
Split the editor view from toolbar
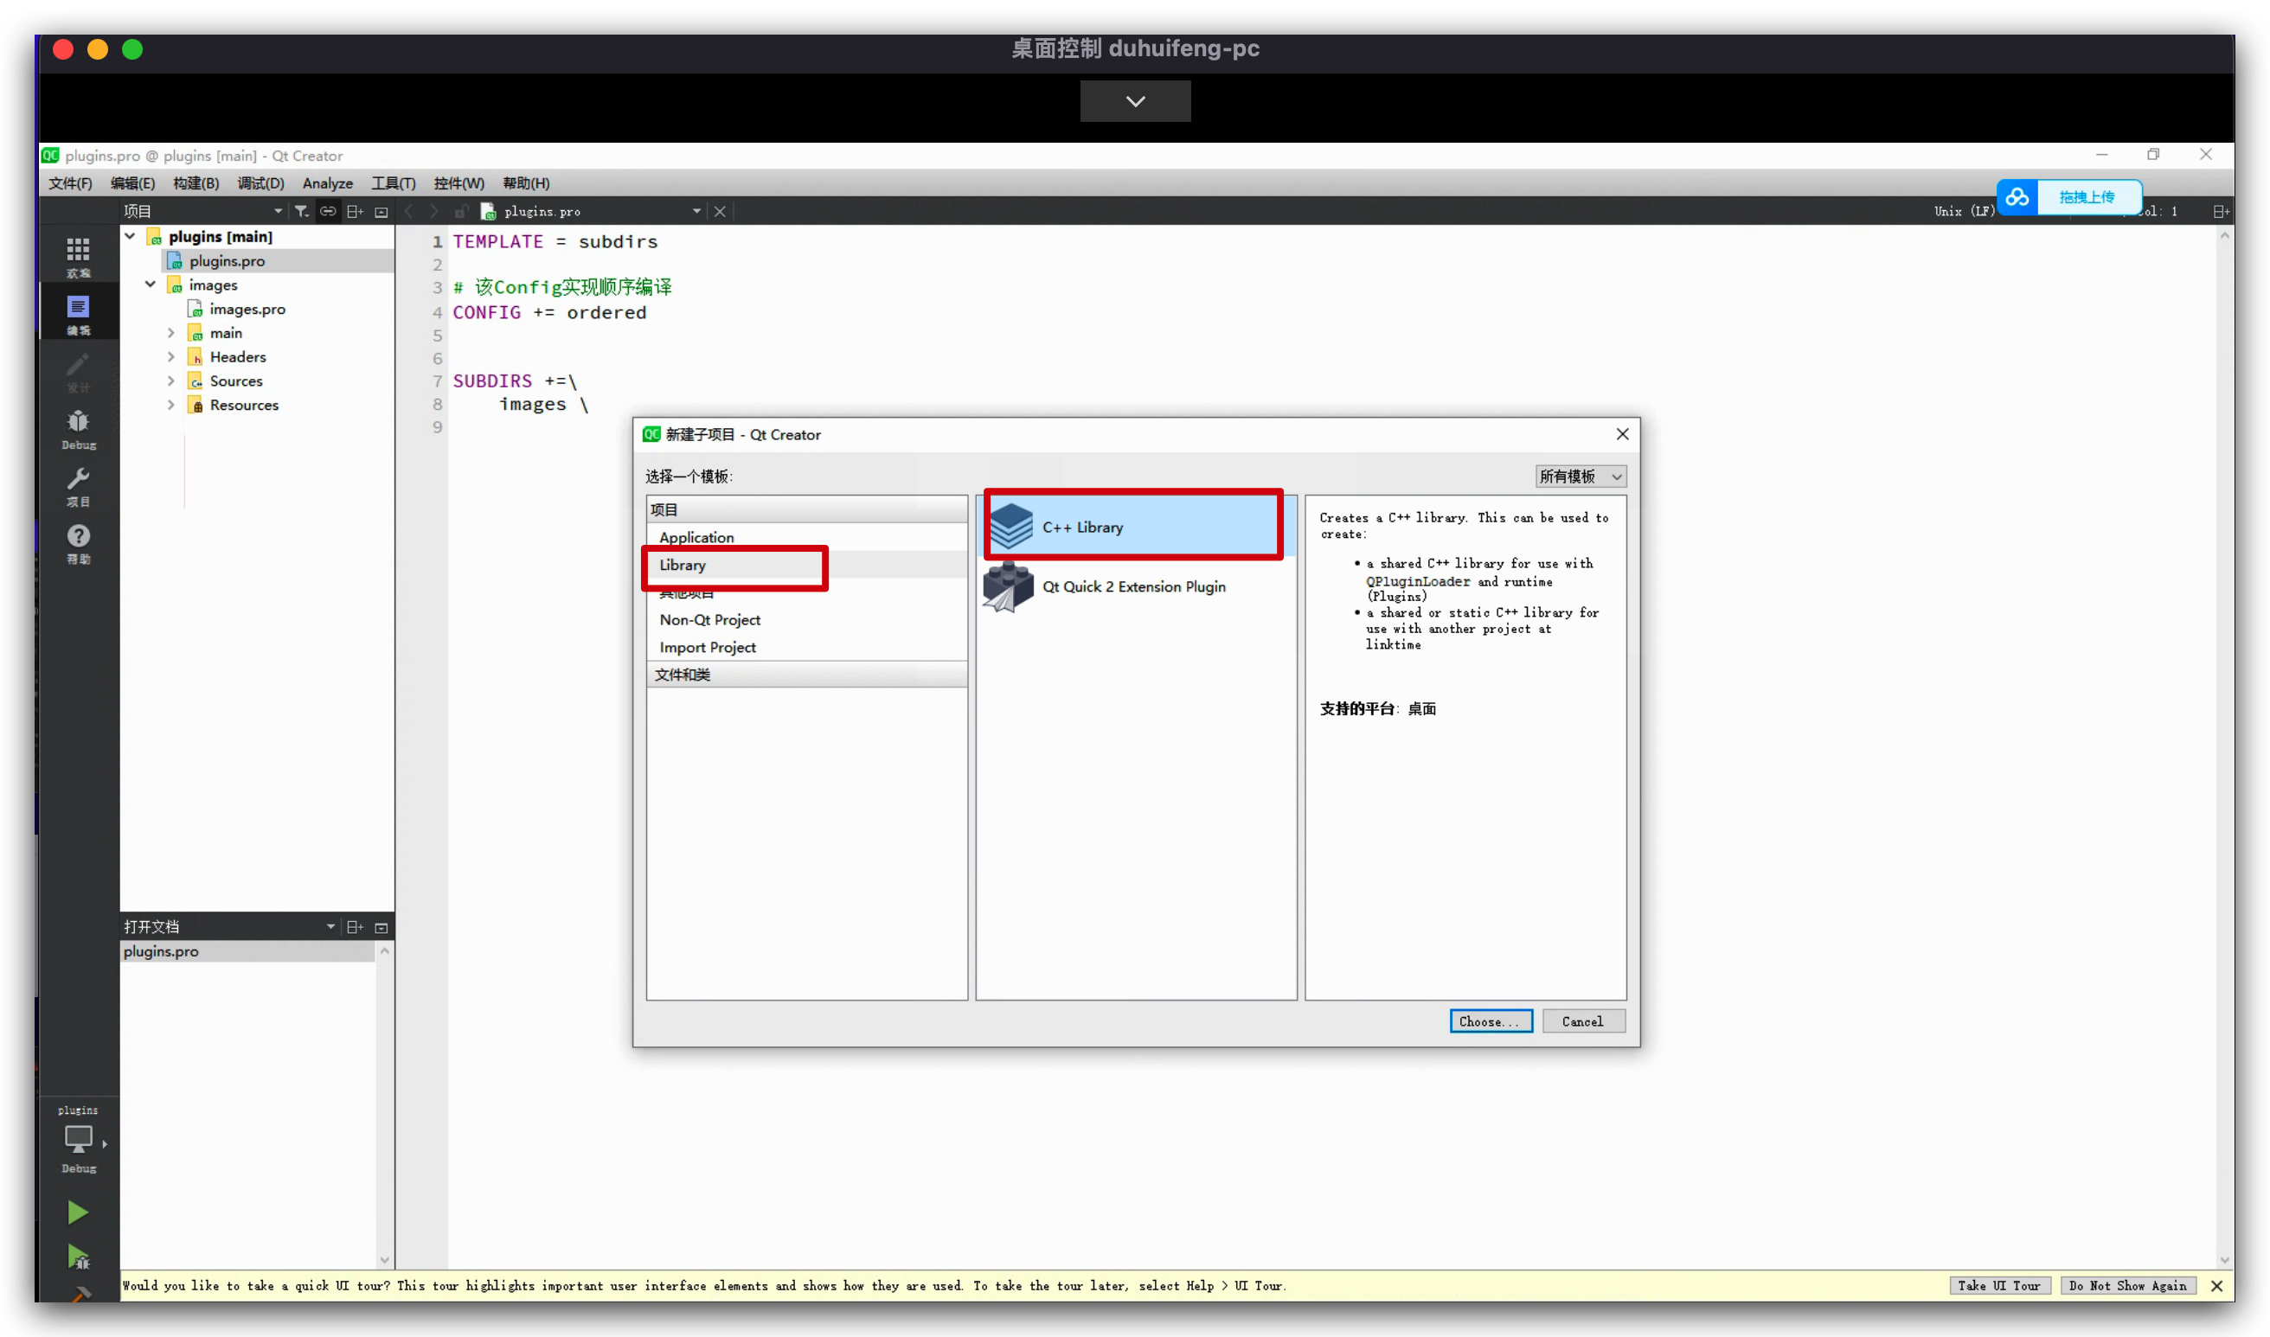coord(2222,212)
